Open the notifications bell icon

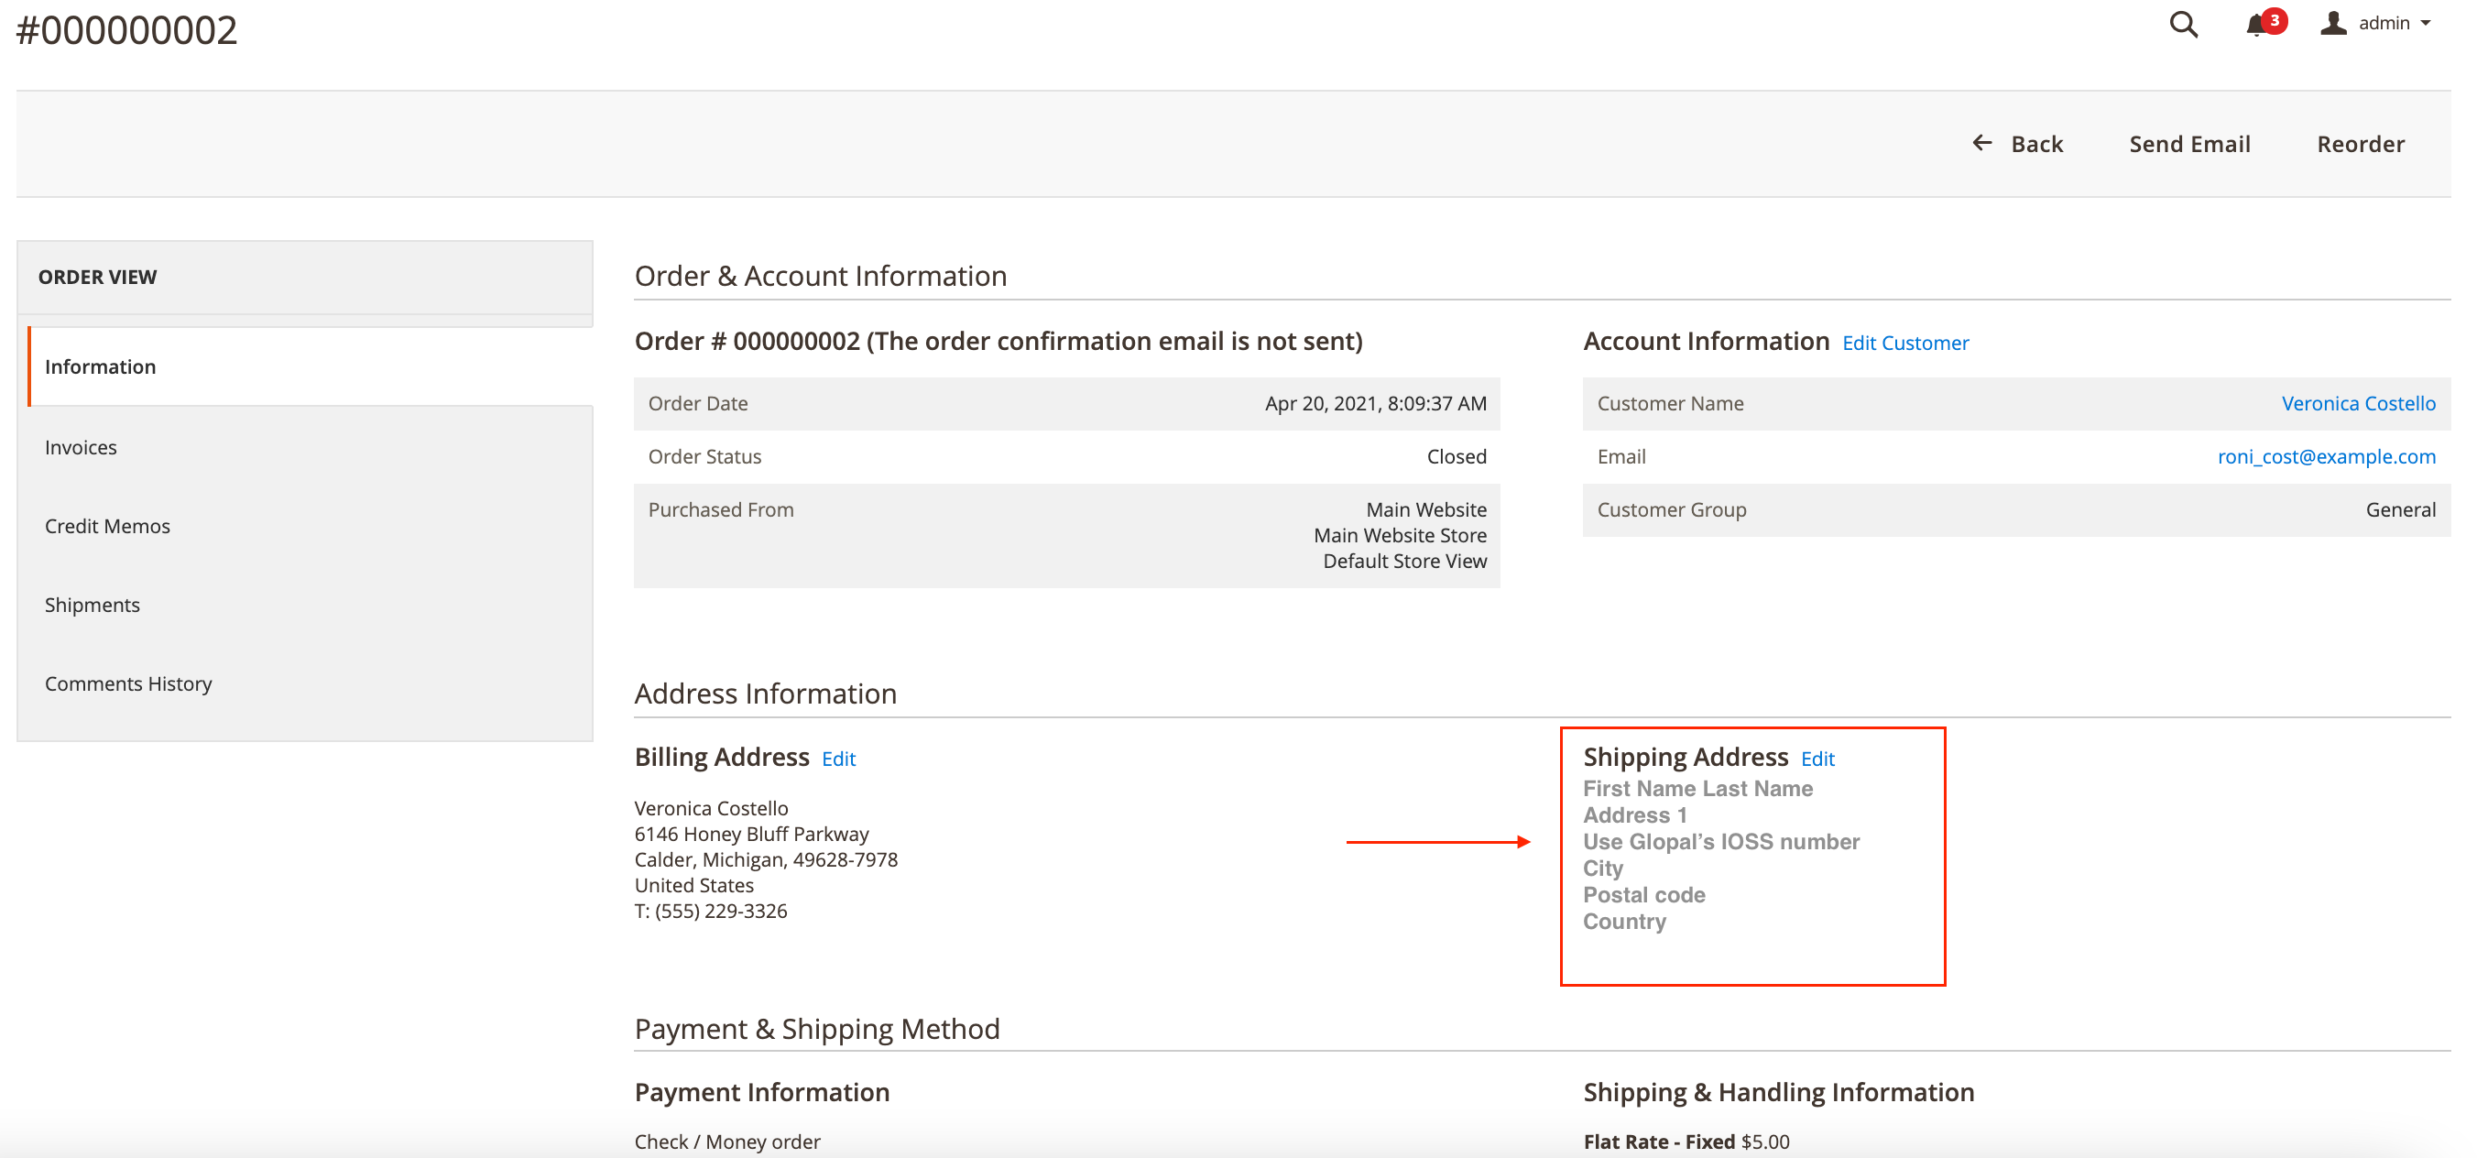(2256, 25)
